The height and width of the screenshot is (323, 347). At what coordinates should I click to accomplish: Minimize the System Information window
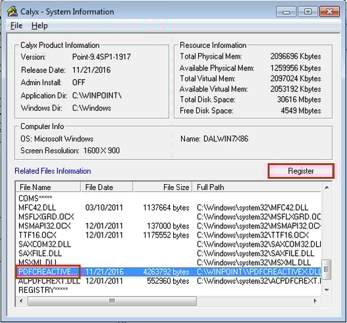click(x=286, y=12)
